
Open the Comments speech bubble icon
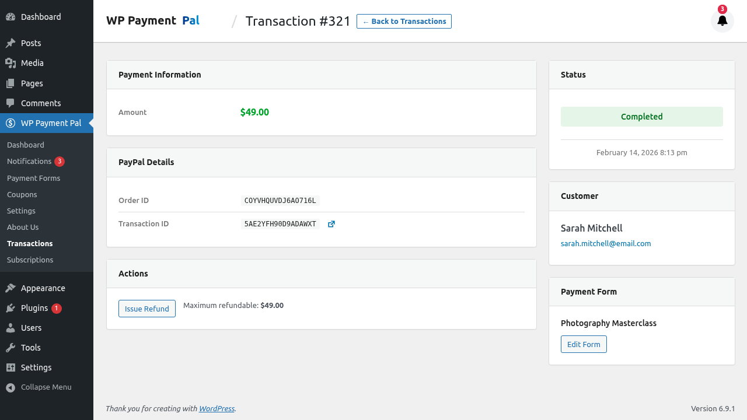pos(10,103)
